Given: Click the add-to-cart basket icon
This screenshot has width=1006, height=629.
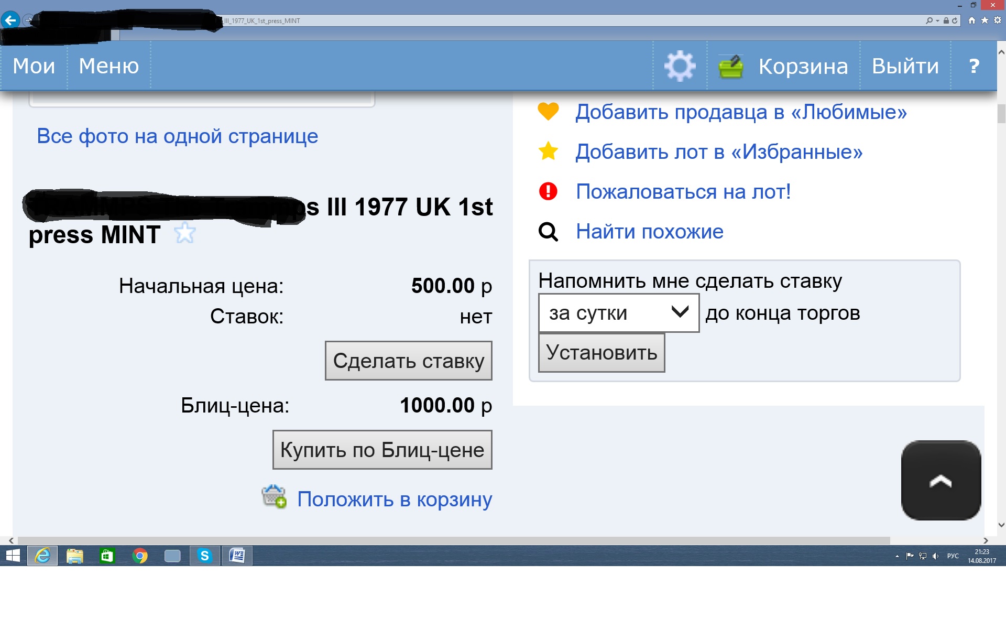Looking at the screenshot, I should (274, 496).
